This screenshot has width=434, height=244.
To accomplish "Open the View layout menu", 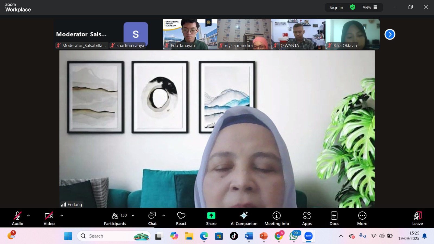I will [x=370, y=7].
